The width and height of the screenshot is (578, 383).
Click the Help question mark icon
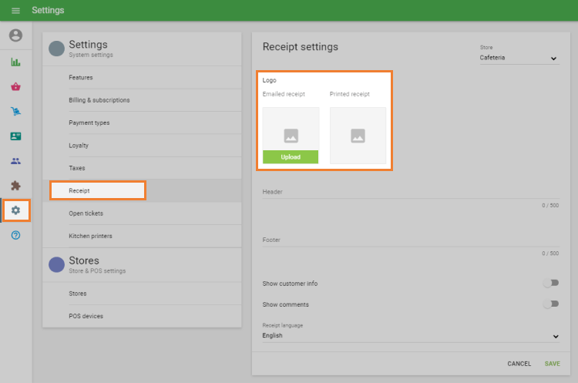click(15, 235)
